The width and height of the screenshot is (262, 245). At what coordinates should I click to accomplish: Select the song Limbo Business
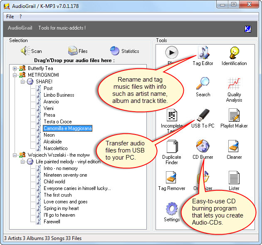coord(59,95)
